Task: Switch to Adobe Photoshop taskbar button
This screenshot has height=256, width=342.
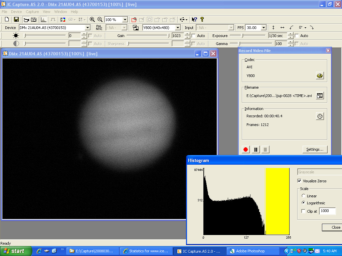Action: 253,251
